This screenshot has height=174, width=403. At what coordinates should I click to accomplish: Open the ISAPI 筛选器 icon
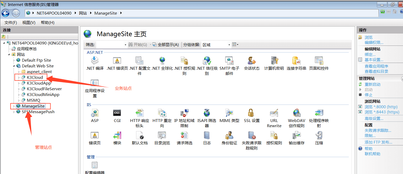207,113
